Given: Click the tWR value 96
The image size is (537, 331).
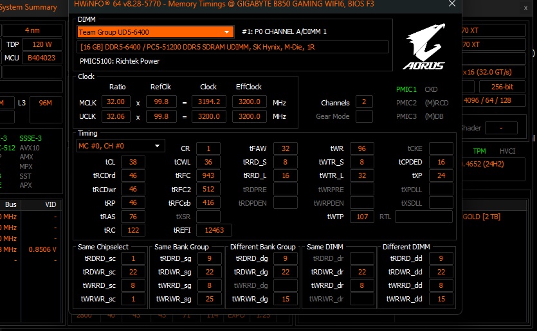Looking at the screenshot, I should coord(361,148).
